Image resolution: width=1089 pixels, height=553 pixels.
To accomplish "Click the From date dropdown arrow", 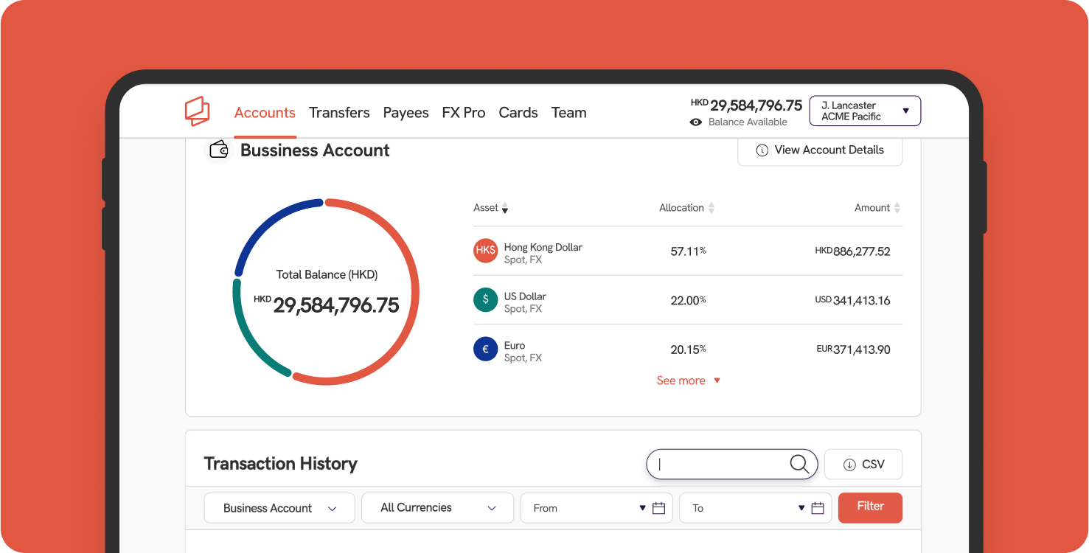I will 643,508.
